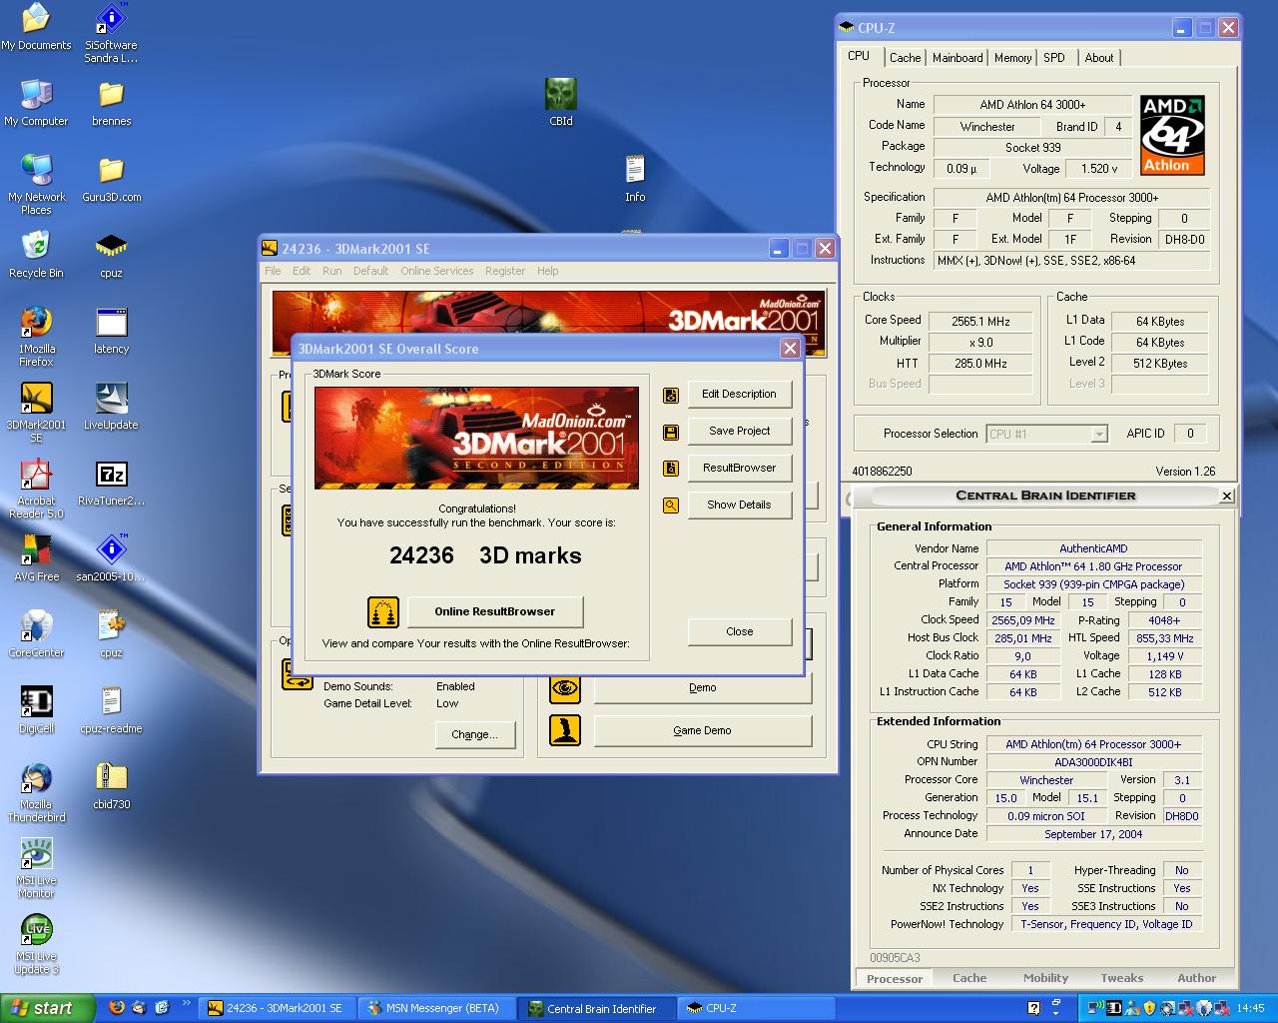Click the Online ResultBrowser icon in score dialog
1278x1023 pixels.
(383, 611)
